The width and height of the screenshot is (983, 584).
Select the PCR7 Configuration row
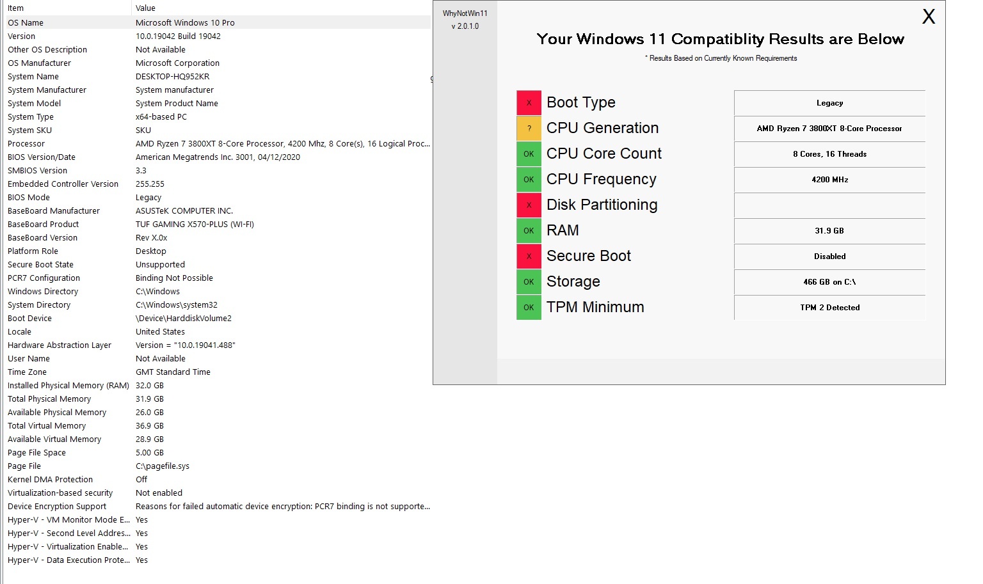pos(217,278)
